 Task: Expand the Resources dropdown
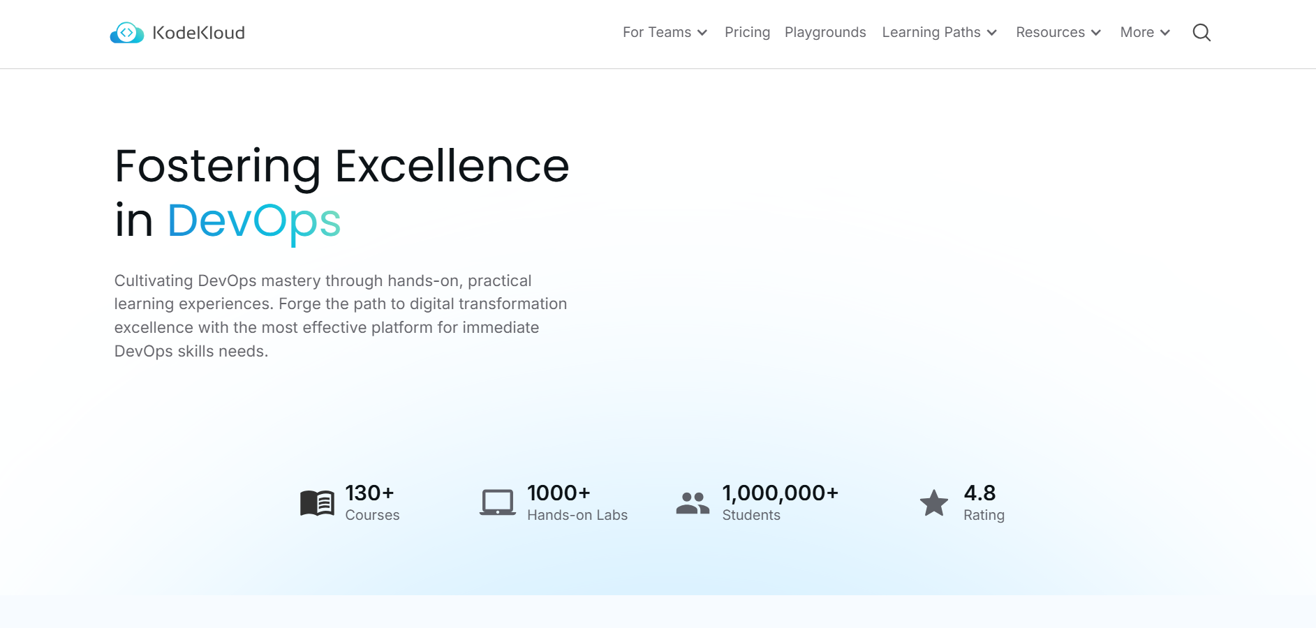[1057, 32]
